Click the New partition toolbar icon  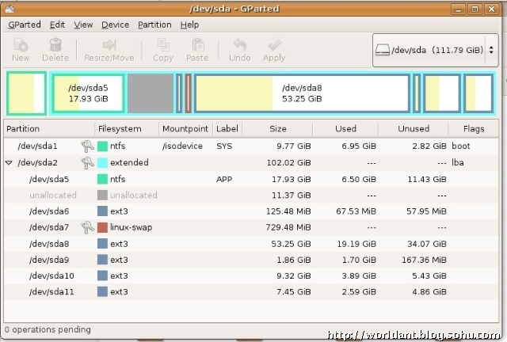[21, 45]
